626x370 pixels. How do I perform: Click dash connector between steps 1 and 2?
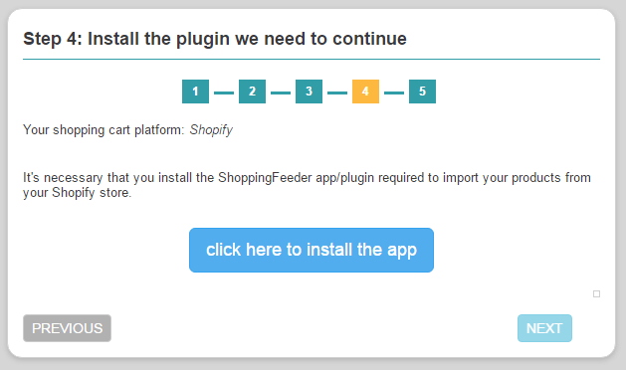[224, 93]
